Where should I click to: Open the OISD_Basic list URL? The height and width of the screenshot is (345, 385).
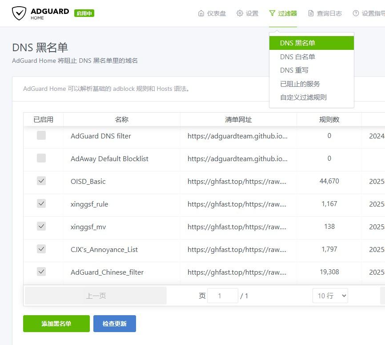click(237, 182)
